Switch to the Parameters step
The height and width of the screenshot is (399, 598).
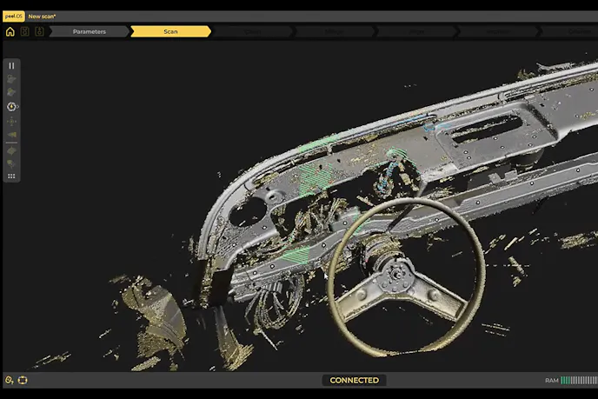point(89,31)
